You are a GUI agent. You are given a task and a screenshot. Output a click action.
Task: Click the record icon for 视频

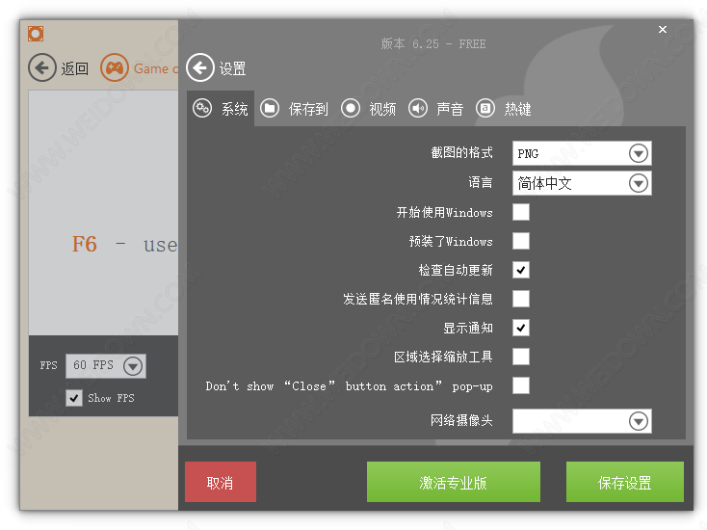tap(351, 108)
